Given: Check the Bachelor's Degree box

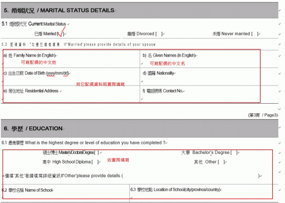Looking at the screenshot, I should [234, 153].
